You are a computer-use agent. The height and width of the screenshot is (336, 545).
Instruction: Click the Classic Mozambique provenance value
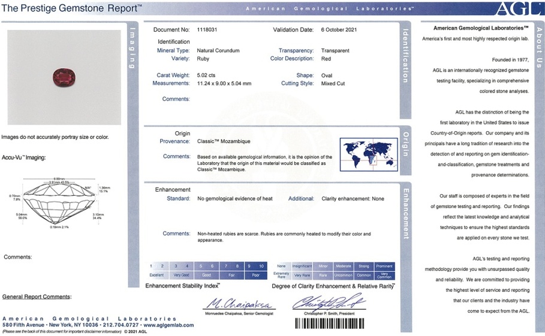224,141
